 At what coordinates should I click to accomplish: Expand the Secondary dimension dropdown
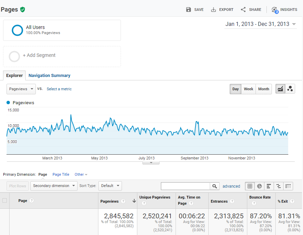[54, 186]
